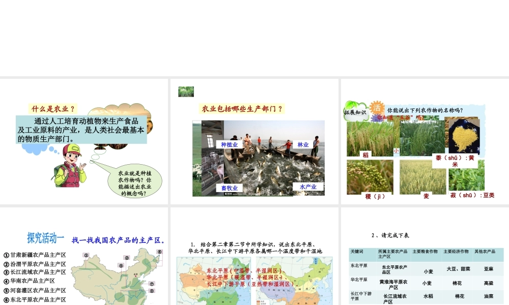Image resolution: width=509 pixels, height=305 pixels.
Task: Click the heading 2、请完成下表
Action: point(390,235)
